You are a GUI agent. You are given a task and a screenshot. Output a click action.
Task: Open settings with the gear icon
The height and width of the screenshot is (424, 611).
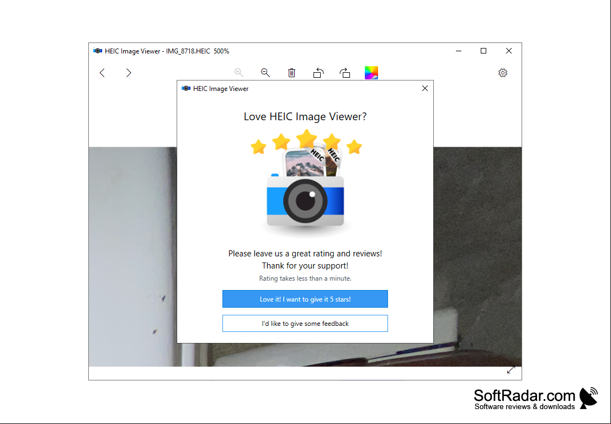503,73
